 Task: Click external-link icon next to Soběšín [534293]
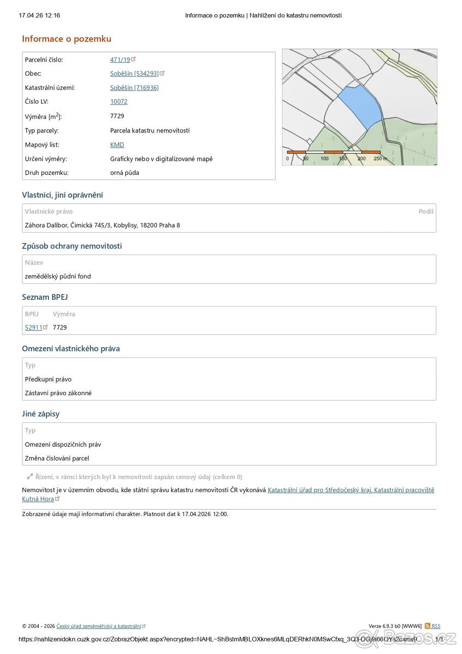(162, 73)
